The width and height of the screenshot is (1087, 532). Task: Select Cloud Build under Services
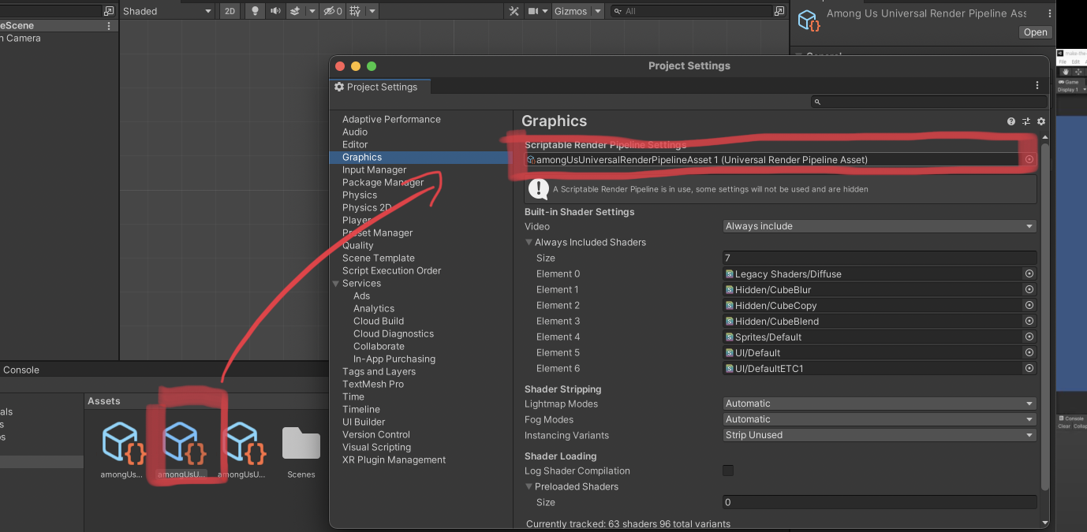(x=379, y=321)
